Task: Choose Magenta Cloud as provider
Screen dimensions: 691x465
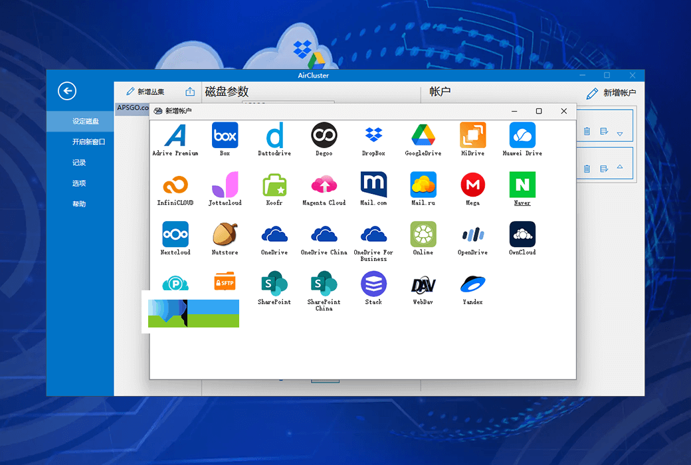Action: [x=324, y=189]
